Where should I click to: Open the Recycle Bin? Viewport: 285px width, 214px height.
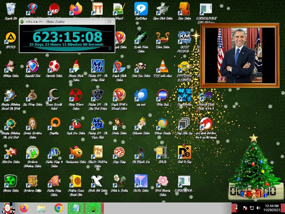coord(11,9)
